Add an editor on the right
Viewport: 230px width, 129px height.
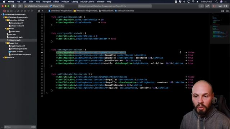pos(227,11)
